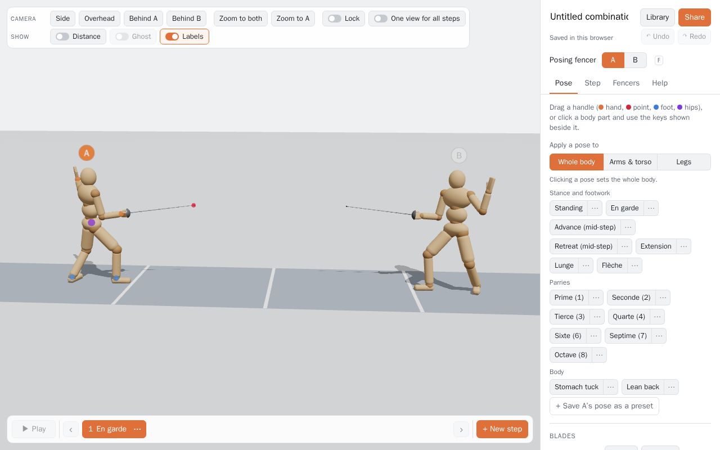Image resolution: width=720 pixels, height=450 pixels.
Task: Select fencer A for posing
Action: pos(613,60)
